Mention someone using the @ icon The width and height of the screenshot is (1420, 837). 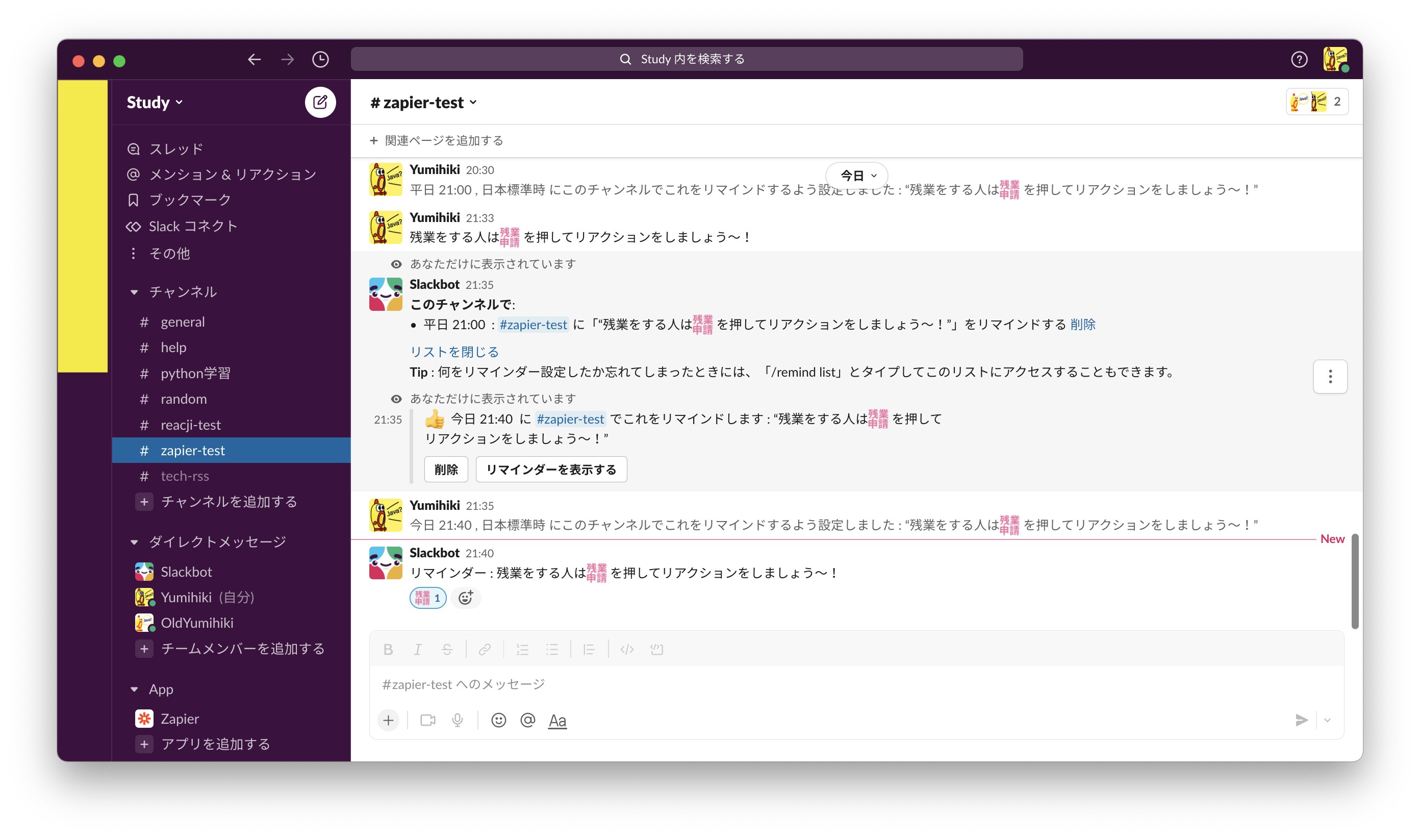click(x=527, y=720)
